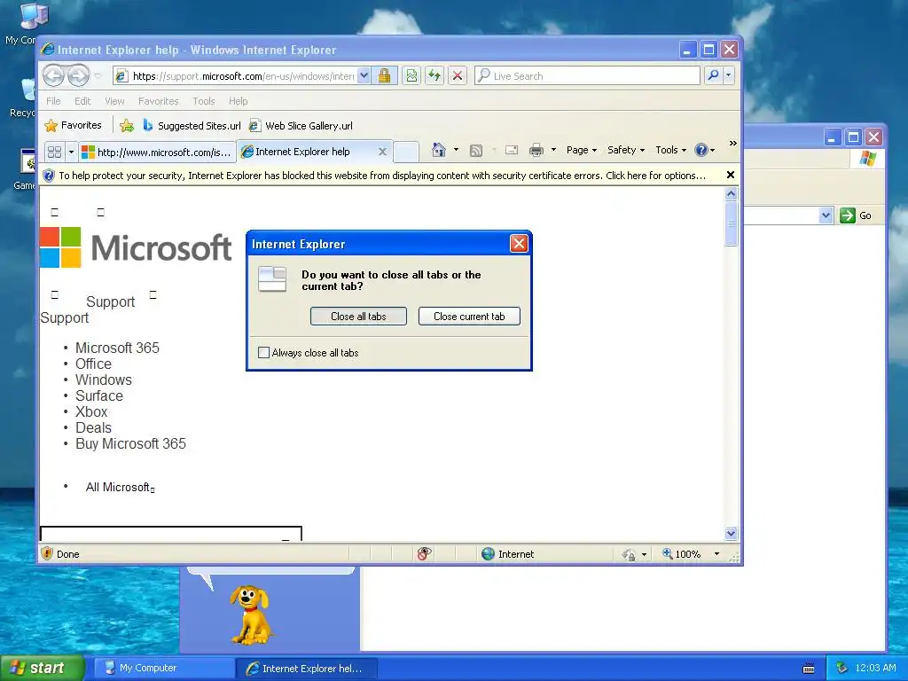Check Always close all tabs checkbox
This screenshot has width=908, height=681.
point(263,353)
